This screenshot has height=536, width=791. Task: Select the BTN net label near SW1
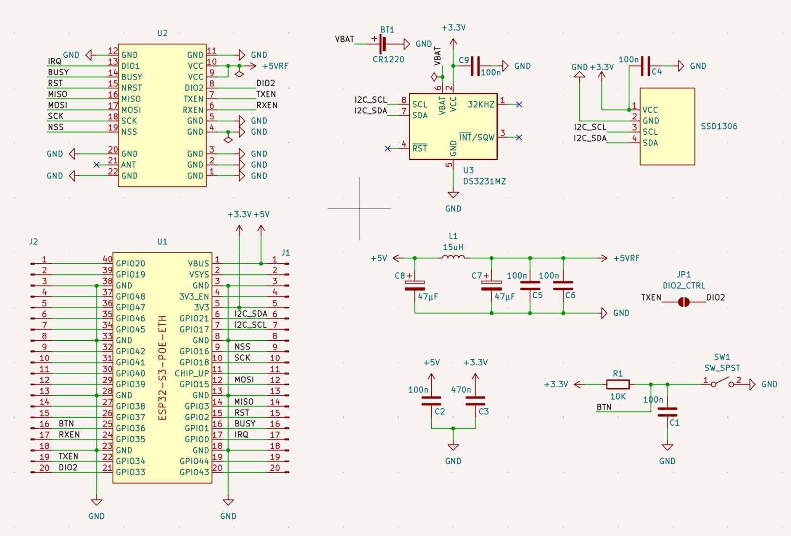[603, 406]
